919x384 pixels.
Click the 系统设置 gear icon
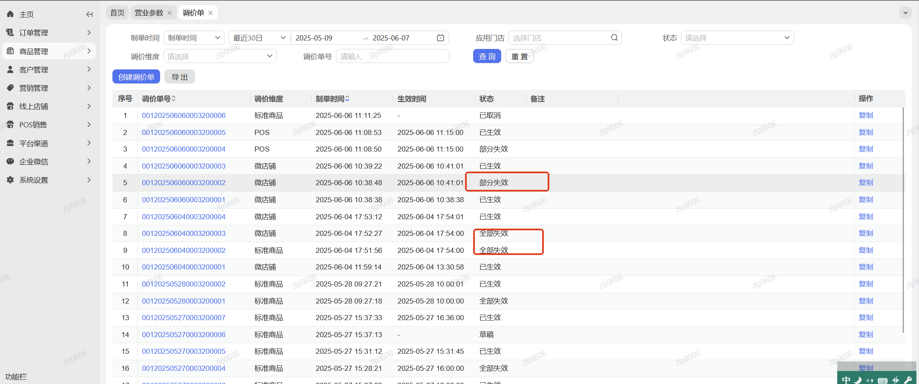pos(10,180)
